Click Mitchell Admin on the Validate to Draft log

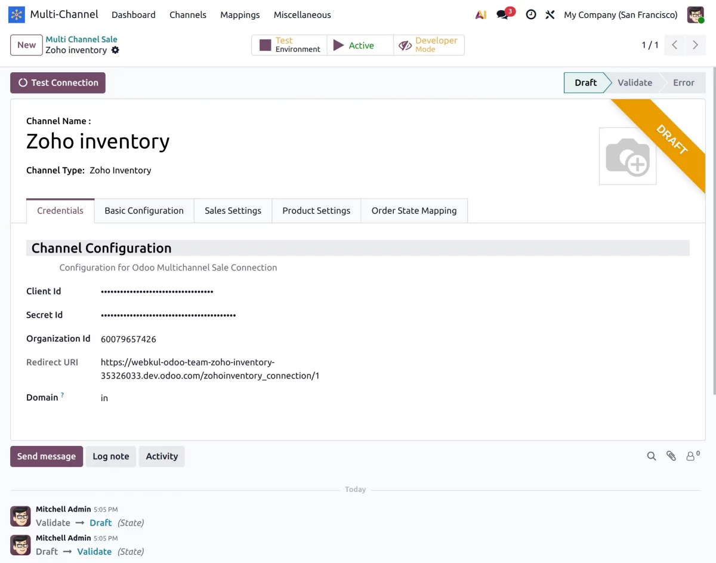tap(63, 509)
